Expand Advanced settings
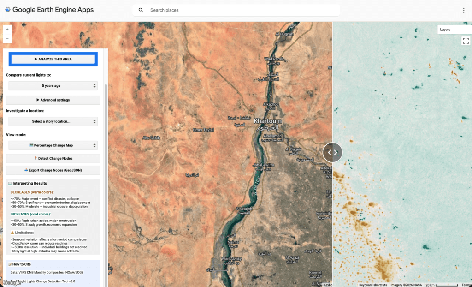The image size is (472, 287). tap(53, 100)
